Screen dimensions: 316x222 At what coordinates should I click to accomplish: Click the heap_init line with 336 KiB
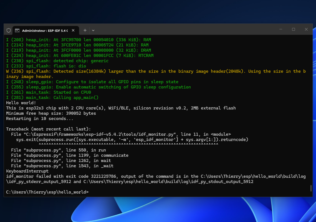[79, 40]
